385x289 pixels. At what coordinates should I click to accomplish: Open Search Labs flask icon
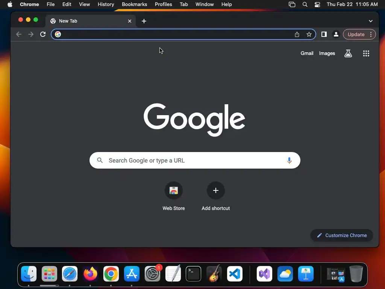348,53
